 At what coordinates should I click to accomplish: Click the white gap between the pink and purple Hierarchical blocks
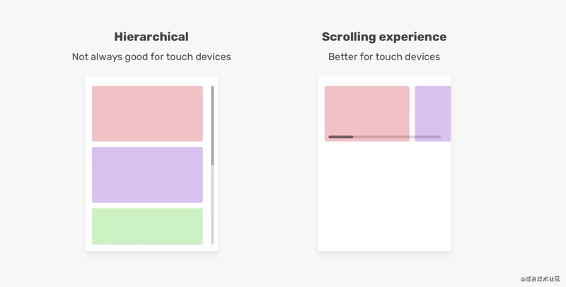pyautogui.click(x=147, y=144)
